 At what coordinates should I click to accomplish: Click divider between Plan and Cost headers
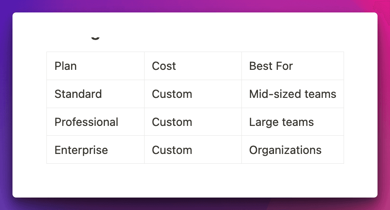click(144, 66)
